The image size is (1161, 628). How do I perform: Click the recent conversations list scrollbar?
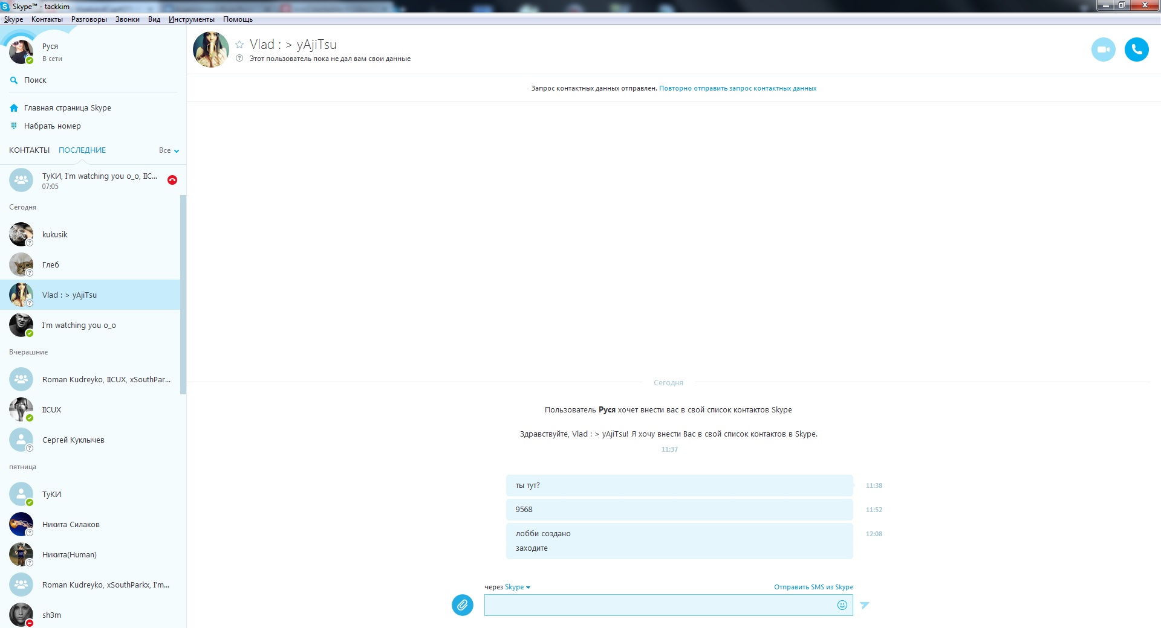183,295
